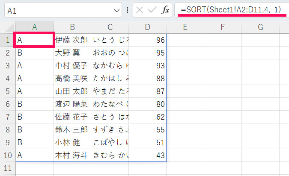Select row 1 header
The image size is (289, 176).
click(8, 40)
